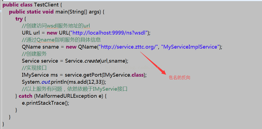The width and height of the screenshot is (262, 129).
Task: Click the e.printStackTrace() call
Action: [x=45, y=103]
